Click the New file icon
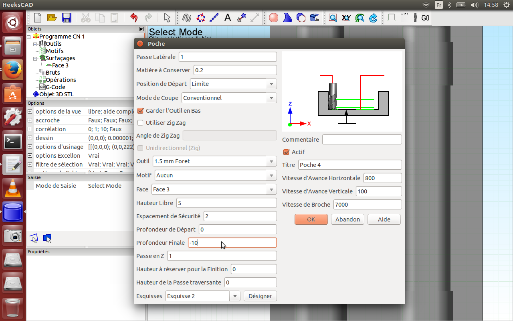The height and width of the screenshot is (321, 513). pos(38,18)
